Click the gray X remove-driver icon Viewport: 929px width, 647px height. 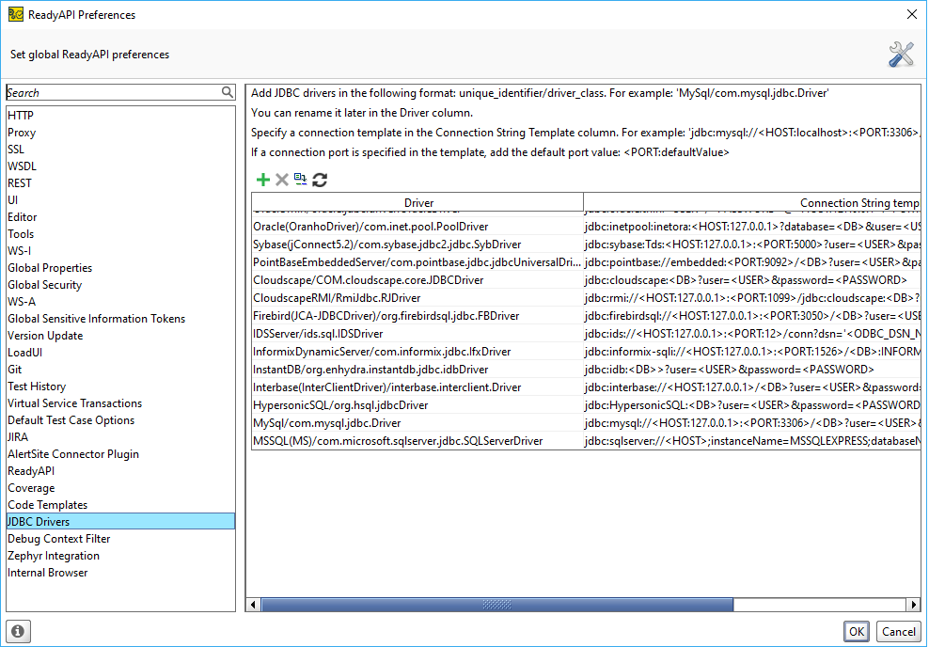point(281,181)
